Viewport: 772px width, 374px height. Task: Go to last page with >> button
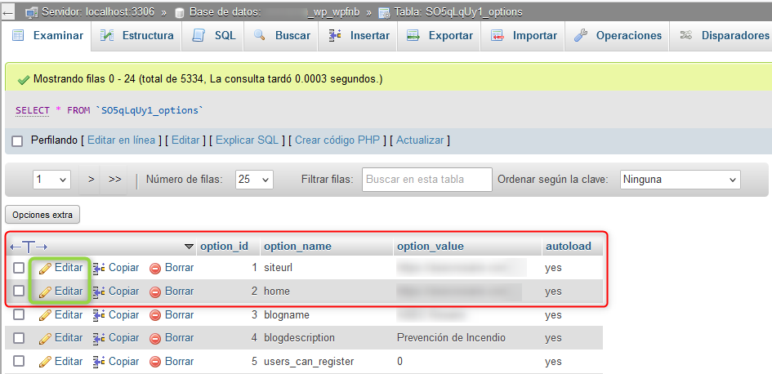click(114, 180)
